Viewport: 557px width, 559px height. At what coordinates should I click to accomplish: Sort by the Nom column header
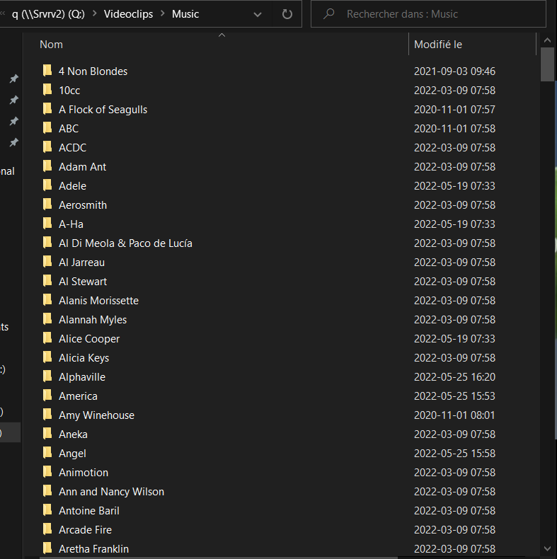pos(51,44)
